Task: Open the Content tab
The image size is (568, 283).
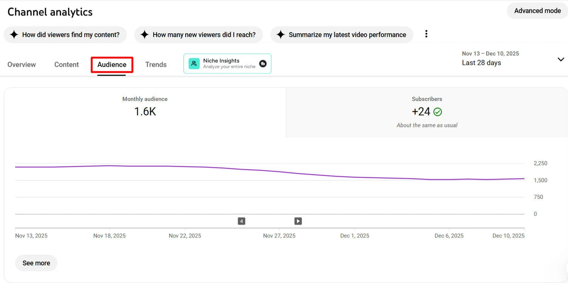Action: pyautogui.click(x=66, y=64)
